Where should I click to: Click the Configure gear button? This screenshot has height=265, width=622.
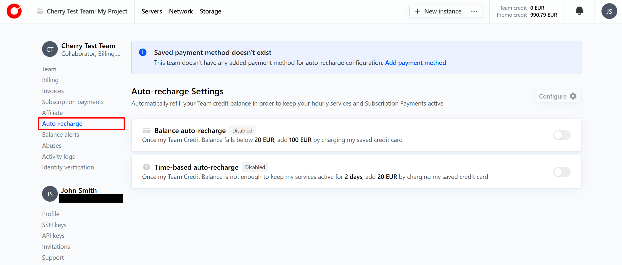[x=558, y=96]
